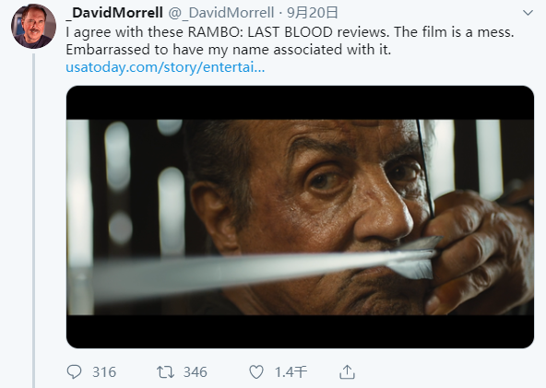Select the @_DavidMorrell handle
546x388 pixels.
tap(221, 13)
